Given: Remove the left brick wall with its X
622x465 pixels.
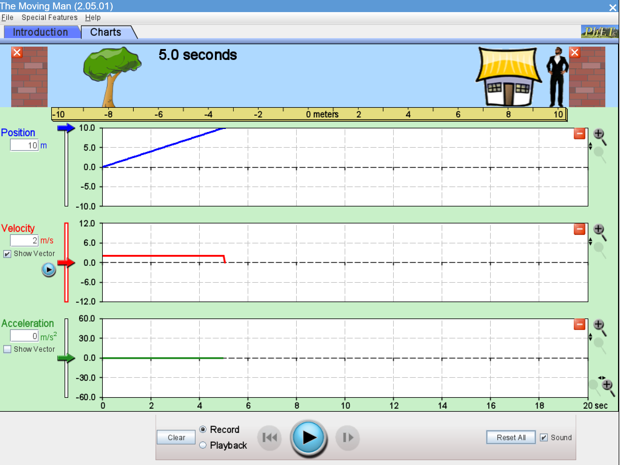Looking at the screenshot, I should pyautogui.click(x=17, y=52).
